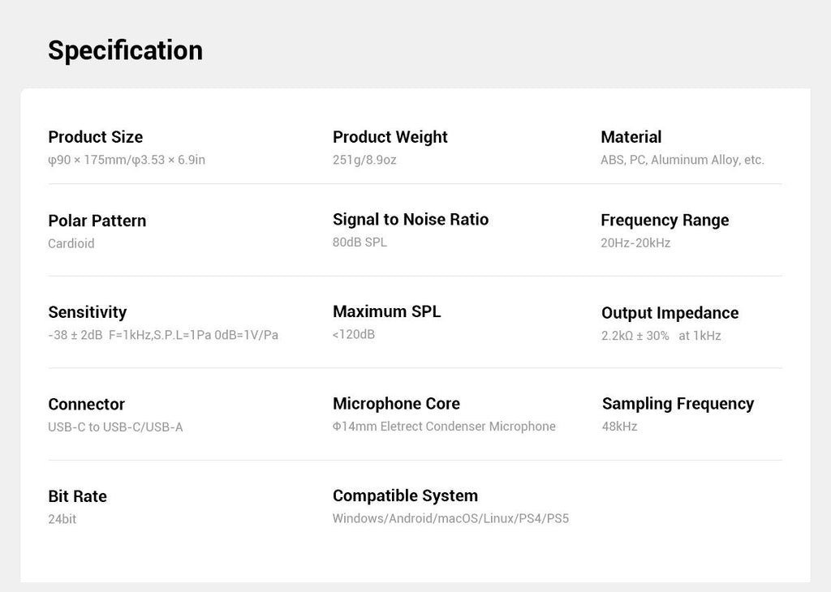
Task: Click the Specification heading
Action: pos(125,51)
